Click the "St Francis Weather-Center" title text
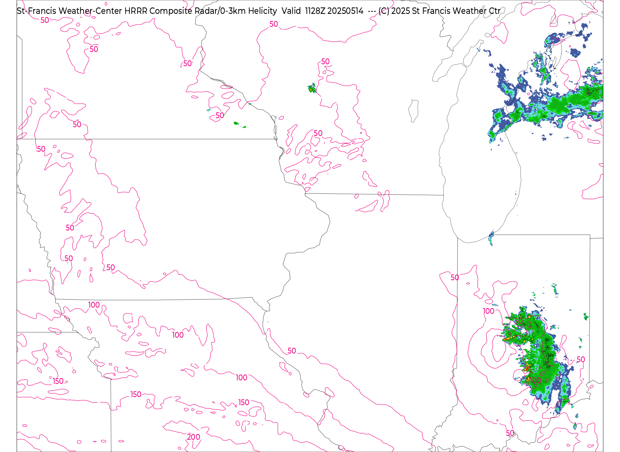The width and height of the screenshot is (620, 452). (69, 11)
